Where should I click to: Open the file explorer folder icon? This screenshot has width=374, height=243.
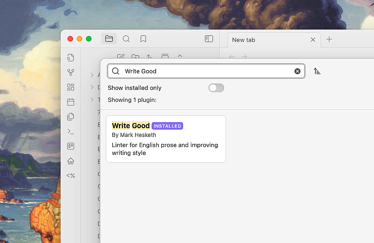[x=109, y=39]
